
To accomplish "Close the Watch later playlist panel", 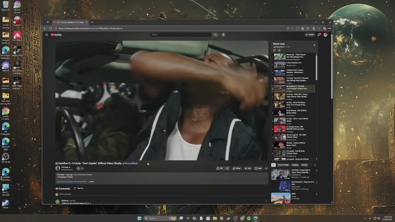I will [x=314, y=45].
